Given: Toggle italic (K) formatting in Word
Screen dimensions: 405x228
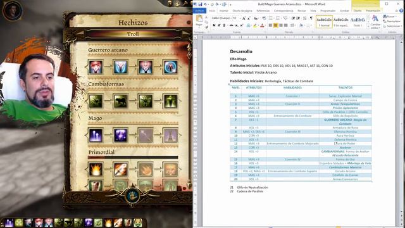Looking at the screenshot, I should pyautogui.click(x=219, y=25).
